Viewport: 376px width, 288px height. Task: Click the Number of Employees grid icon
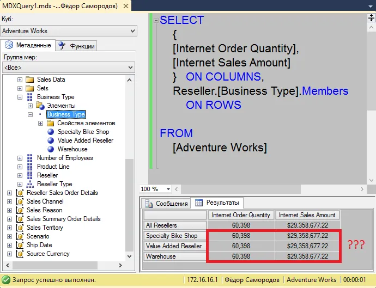30,158
